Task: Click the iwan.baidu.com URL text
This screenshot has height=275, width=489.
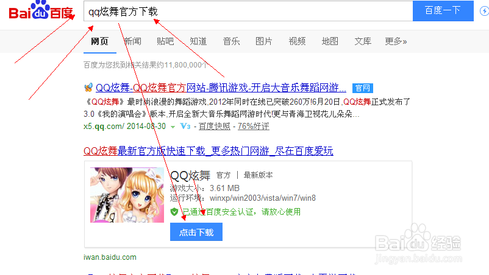Action: pos(110,257)
